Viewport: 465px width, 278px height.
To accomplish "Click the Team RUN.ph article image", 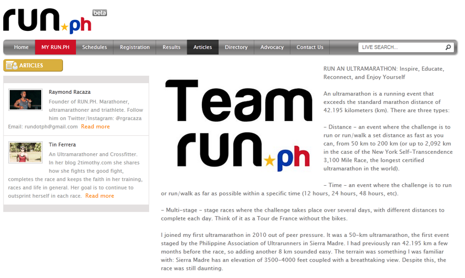I will click(x=238, y=125).
